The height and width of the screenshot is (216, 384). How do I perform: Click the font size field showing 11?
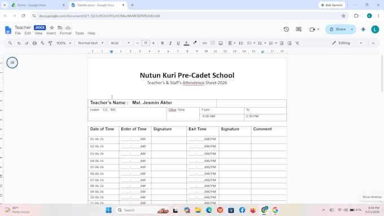coord(146,43)
